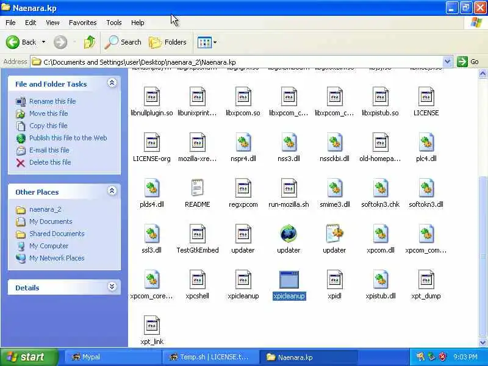Collapse the Other Places panel
The image size is (488, 366).
112,191
